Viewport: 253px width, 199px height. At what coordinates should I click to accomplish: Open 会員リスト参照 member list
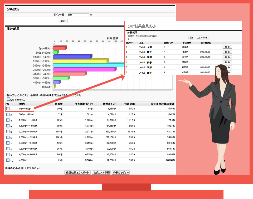[101, 172]
